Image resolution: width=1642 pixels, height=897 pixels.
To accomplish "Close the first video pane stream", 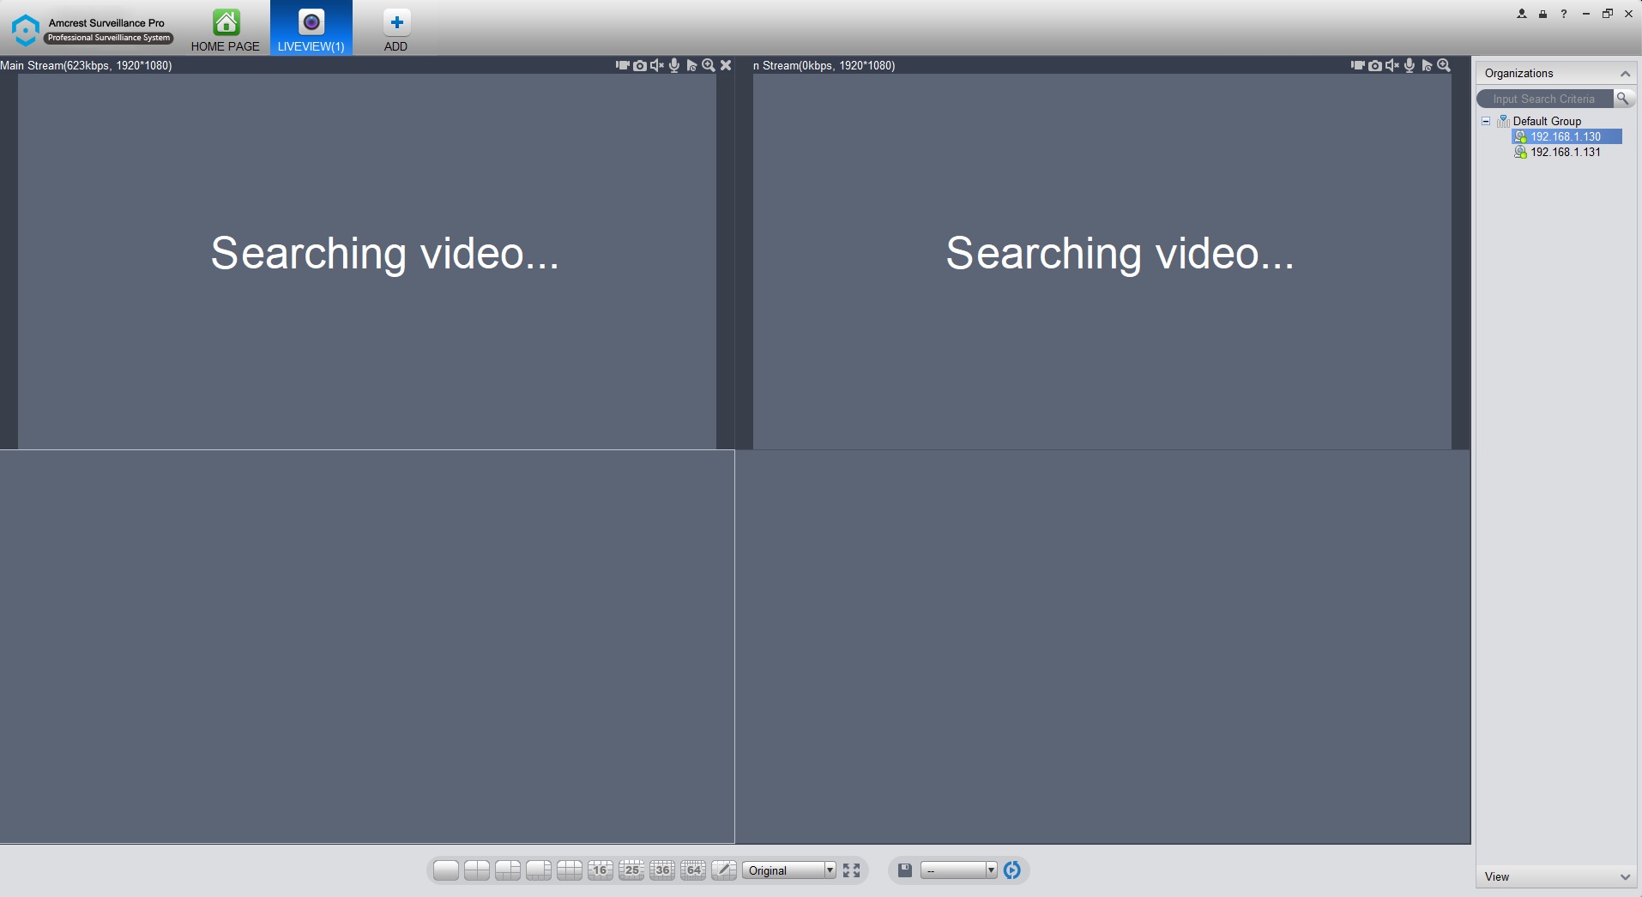I will (726, 65).
